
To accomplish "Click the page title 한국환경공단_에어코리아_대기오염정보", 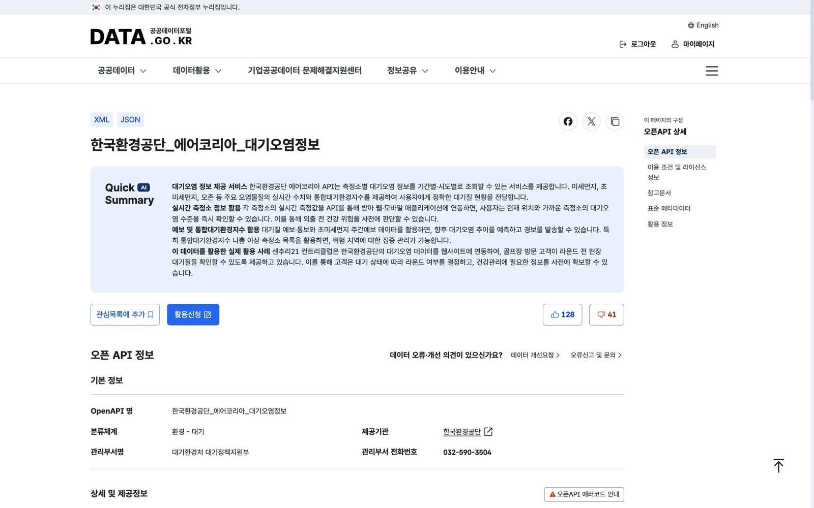I will pyautogui.click(x=205, y=145).
